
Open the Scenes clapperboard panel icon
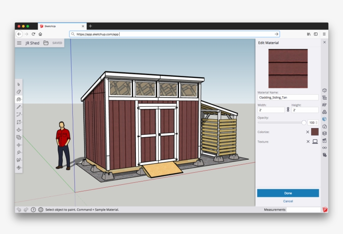tap(325, 141)
